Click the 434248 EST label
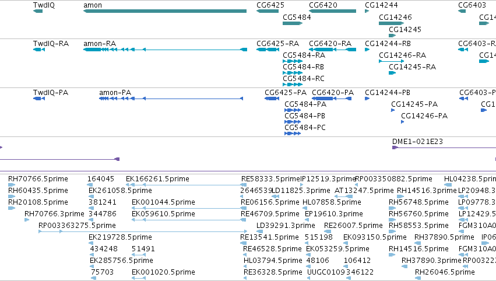The width and height of the screenshot is (496, 281). 104,250
